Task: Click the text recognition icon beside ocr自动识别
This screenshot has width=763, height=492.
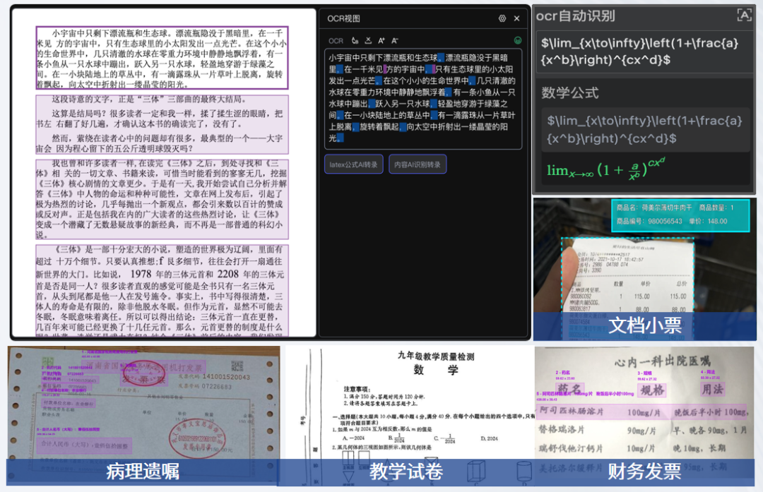Action: pyautogui.click(x=744, y=16)
